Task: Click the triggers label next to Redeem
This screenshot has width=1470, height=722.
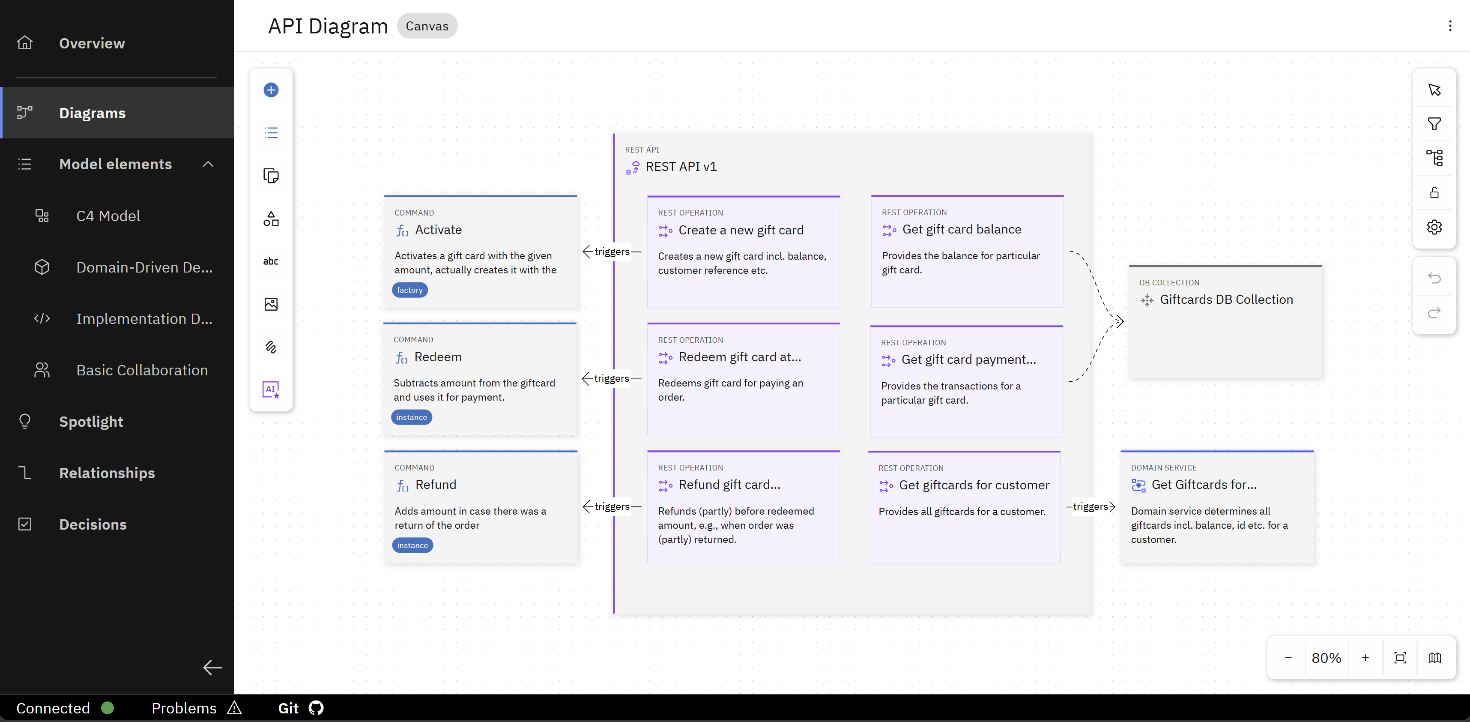Action: (611, 378)
